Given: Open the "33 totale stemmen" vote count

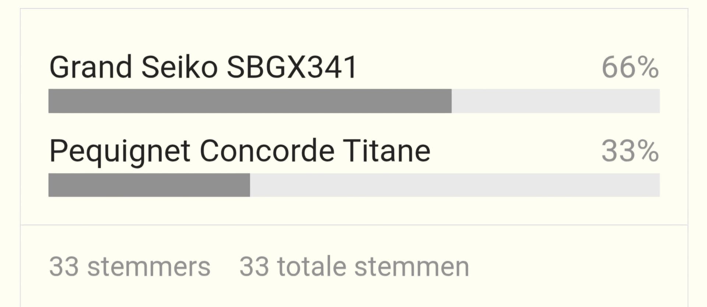Looking at the screenshot, I should [354, 267].
